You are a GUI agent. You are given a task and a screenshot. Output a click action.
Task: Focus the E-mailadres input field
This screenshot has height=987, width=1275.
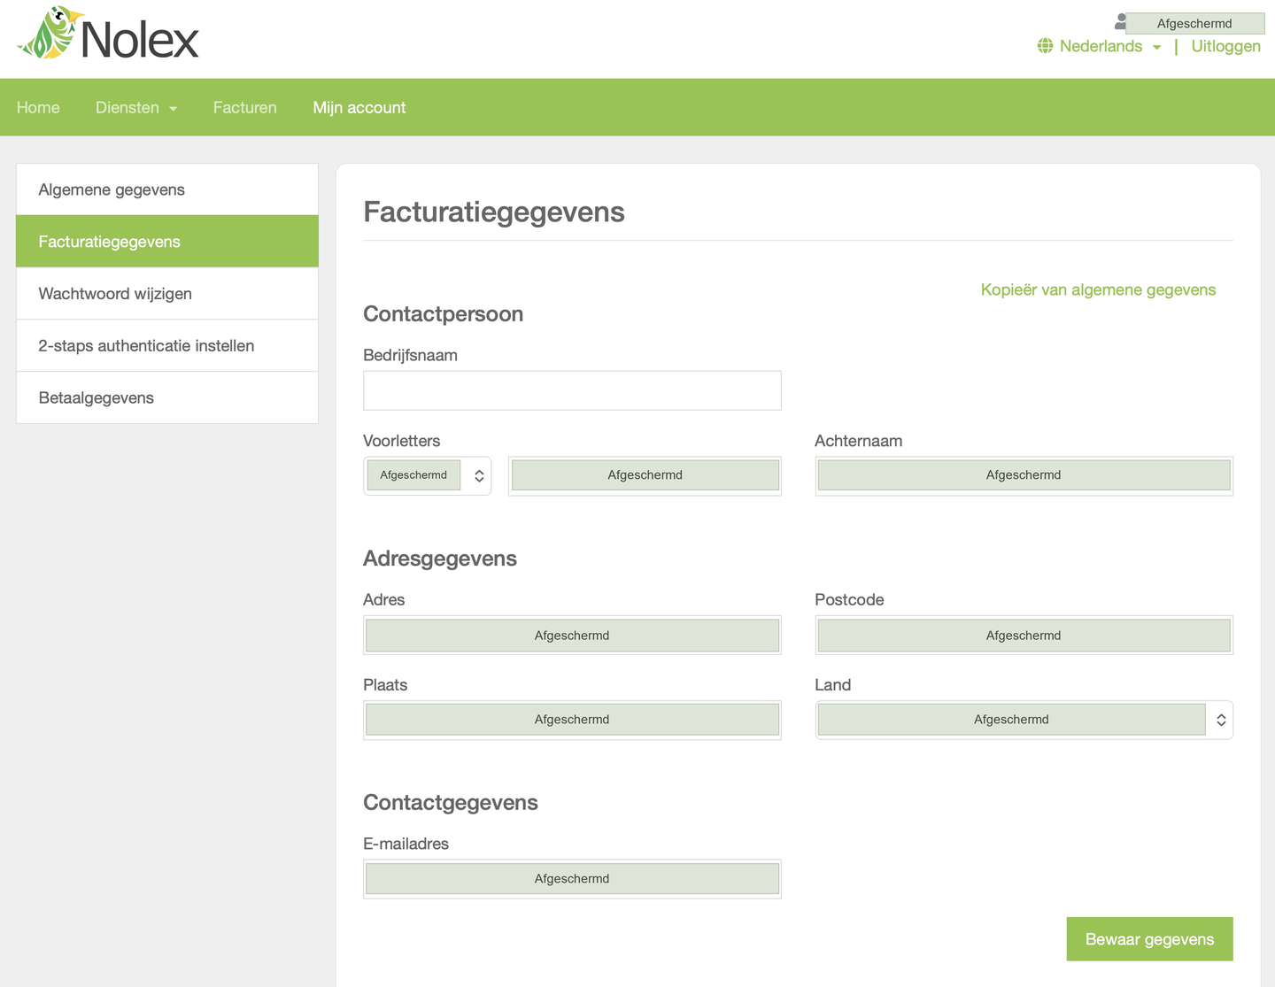pos(572,879)
